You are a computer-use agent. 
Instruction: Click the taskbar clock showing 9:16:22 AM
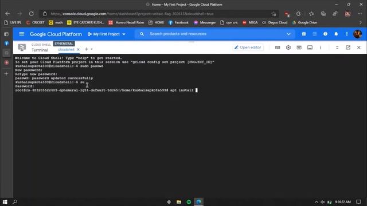(343, 202)
